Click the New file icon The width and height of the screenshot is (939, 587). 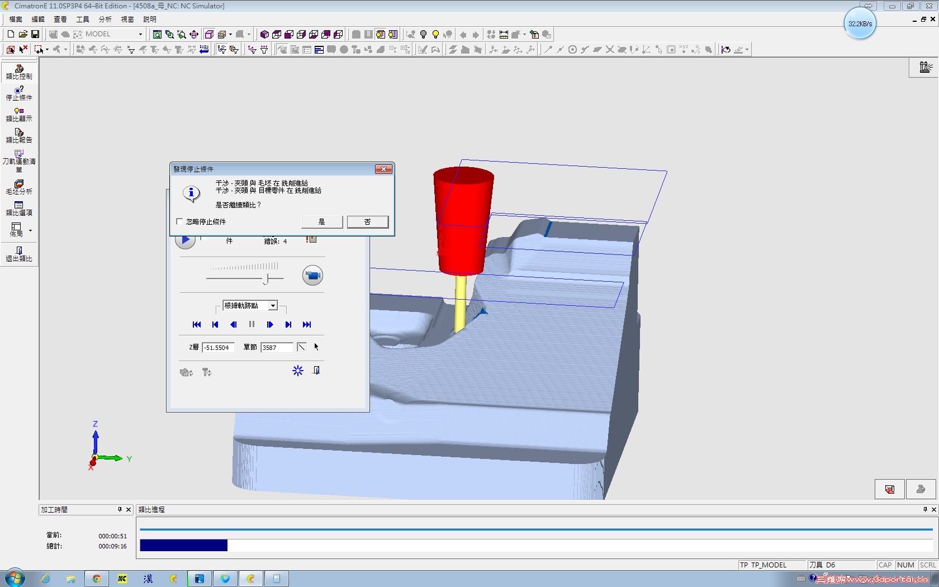pos(11,34)
